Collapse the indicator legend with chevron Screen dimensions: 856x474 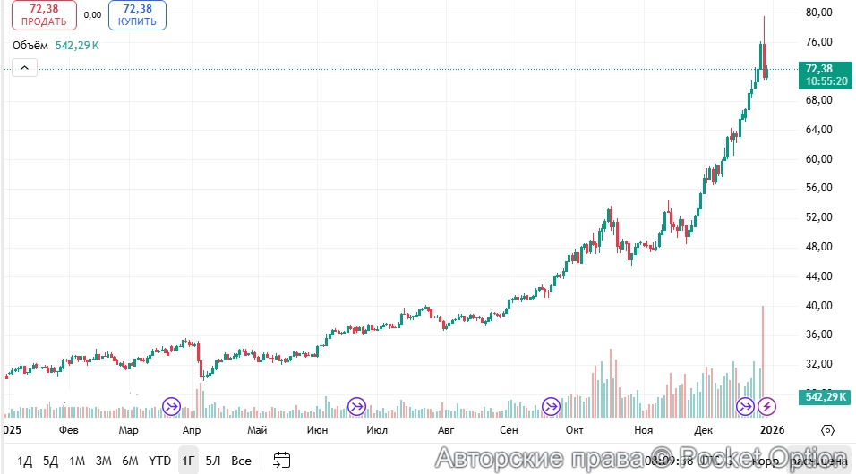pyautogui.click(x=24, y=67)
